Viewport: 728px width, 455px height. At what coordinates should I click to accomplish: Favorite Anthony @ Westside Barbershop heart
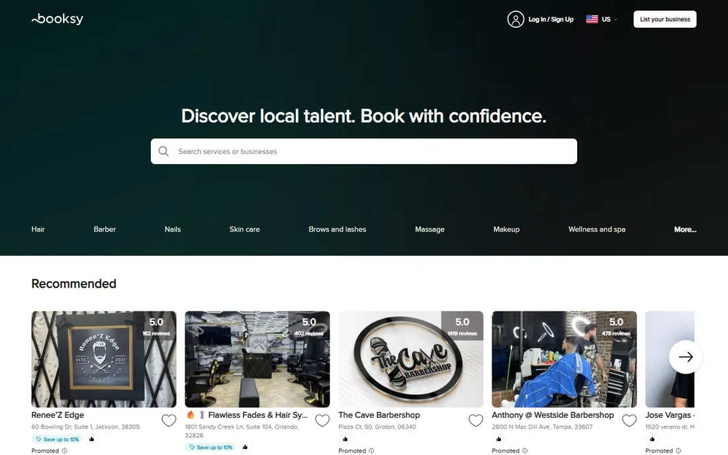coord(629,420)
